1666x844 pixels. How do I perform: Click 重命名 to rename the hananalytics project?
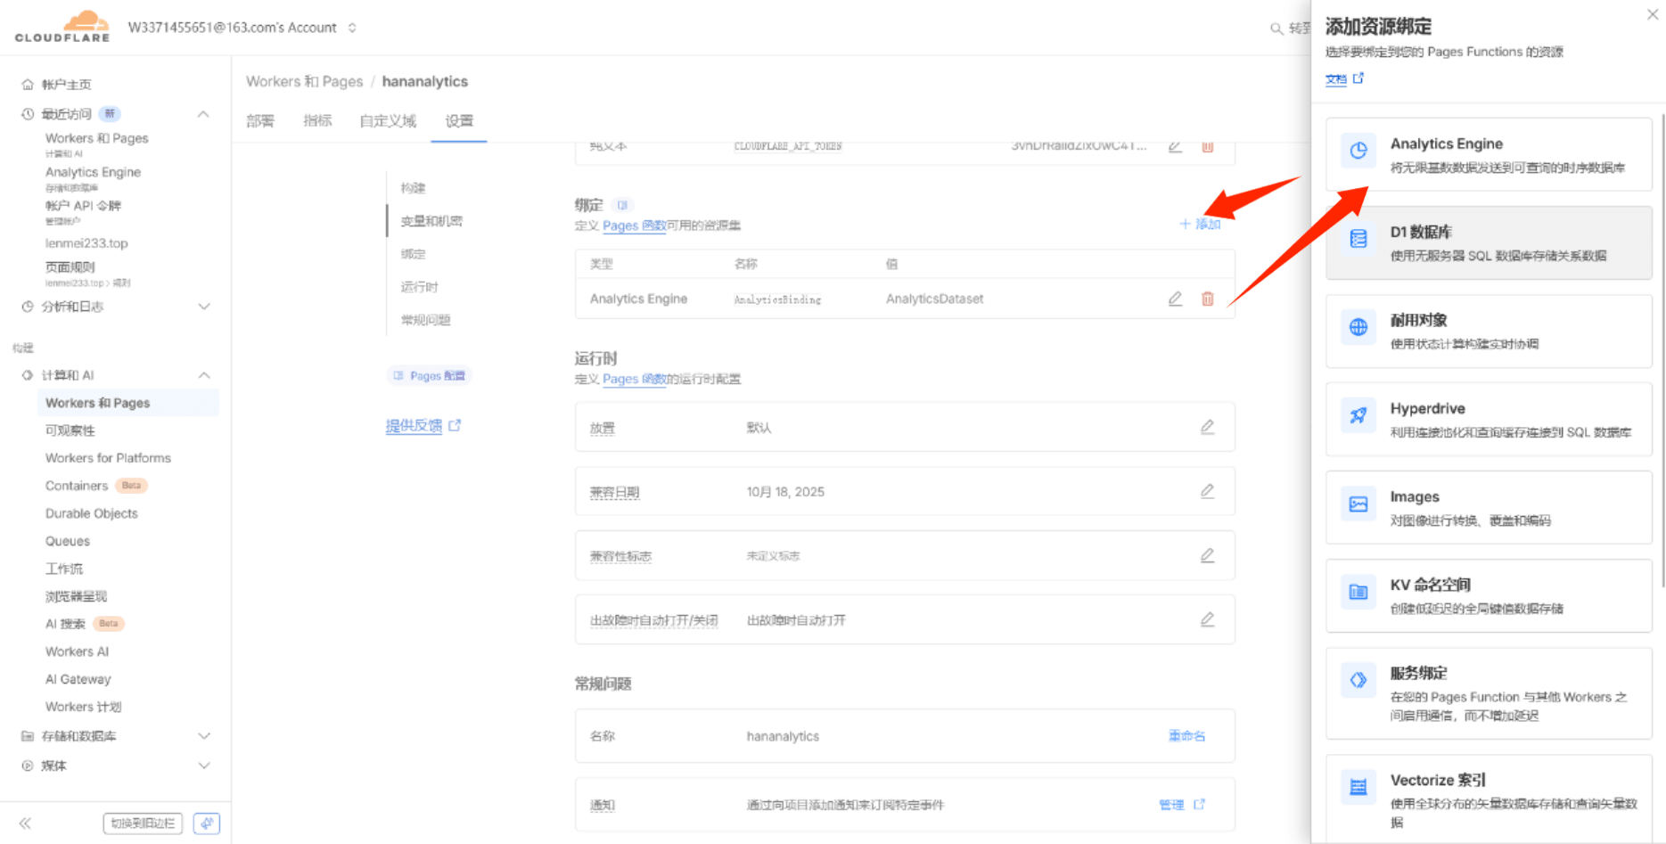pos(1186,736)
